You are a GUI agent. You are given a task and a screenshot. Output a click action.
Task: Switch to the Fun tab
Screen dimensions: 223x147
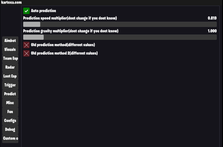[x=10, y=112]
